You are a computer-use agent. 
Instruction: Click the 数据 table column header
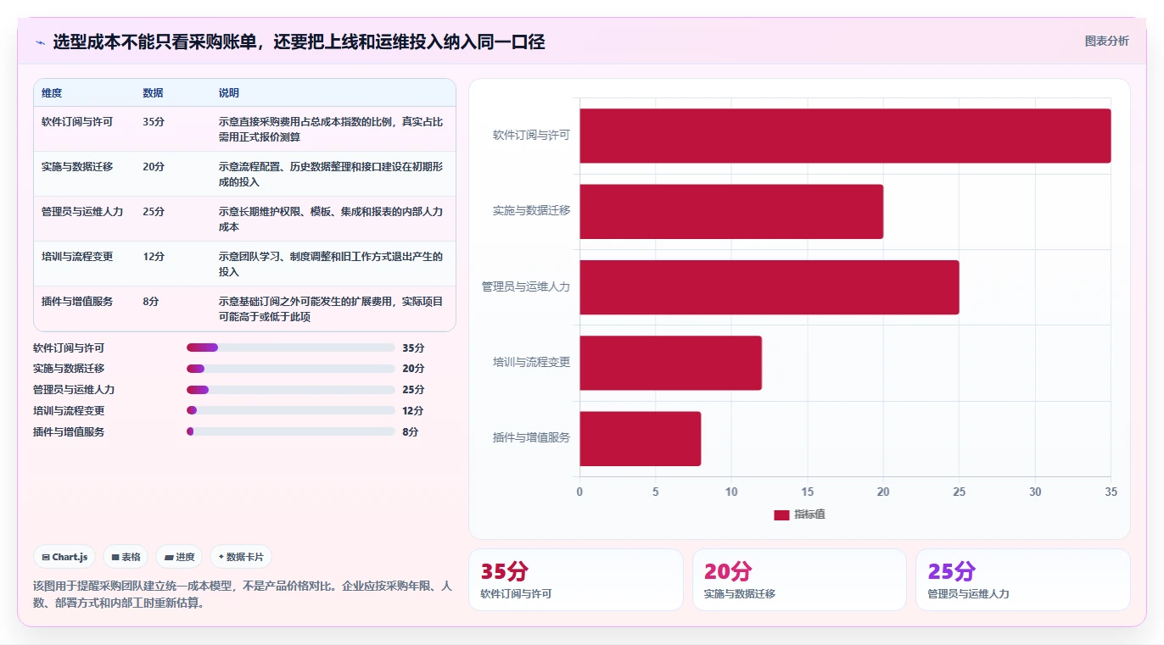tap(153, 93)
